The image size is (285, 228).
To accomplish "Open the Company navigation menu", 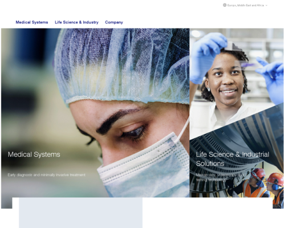I will pyautogui.click(x=114, y=22).
